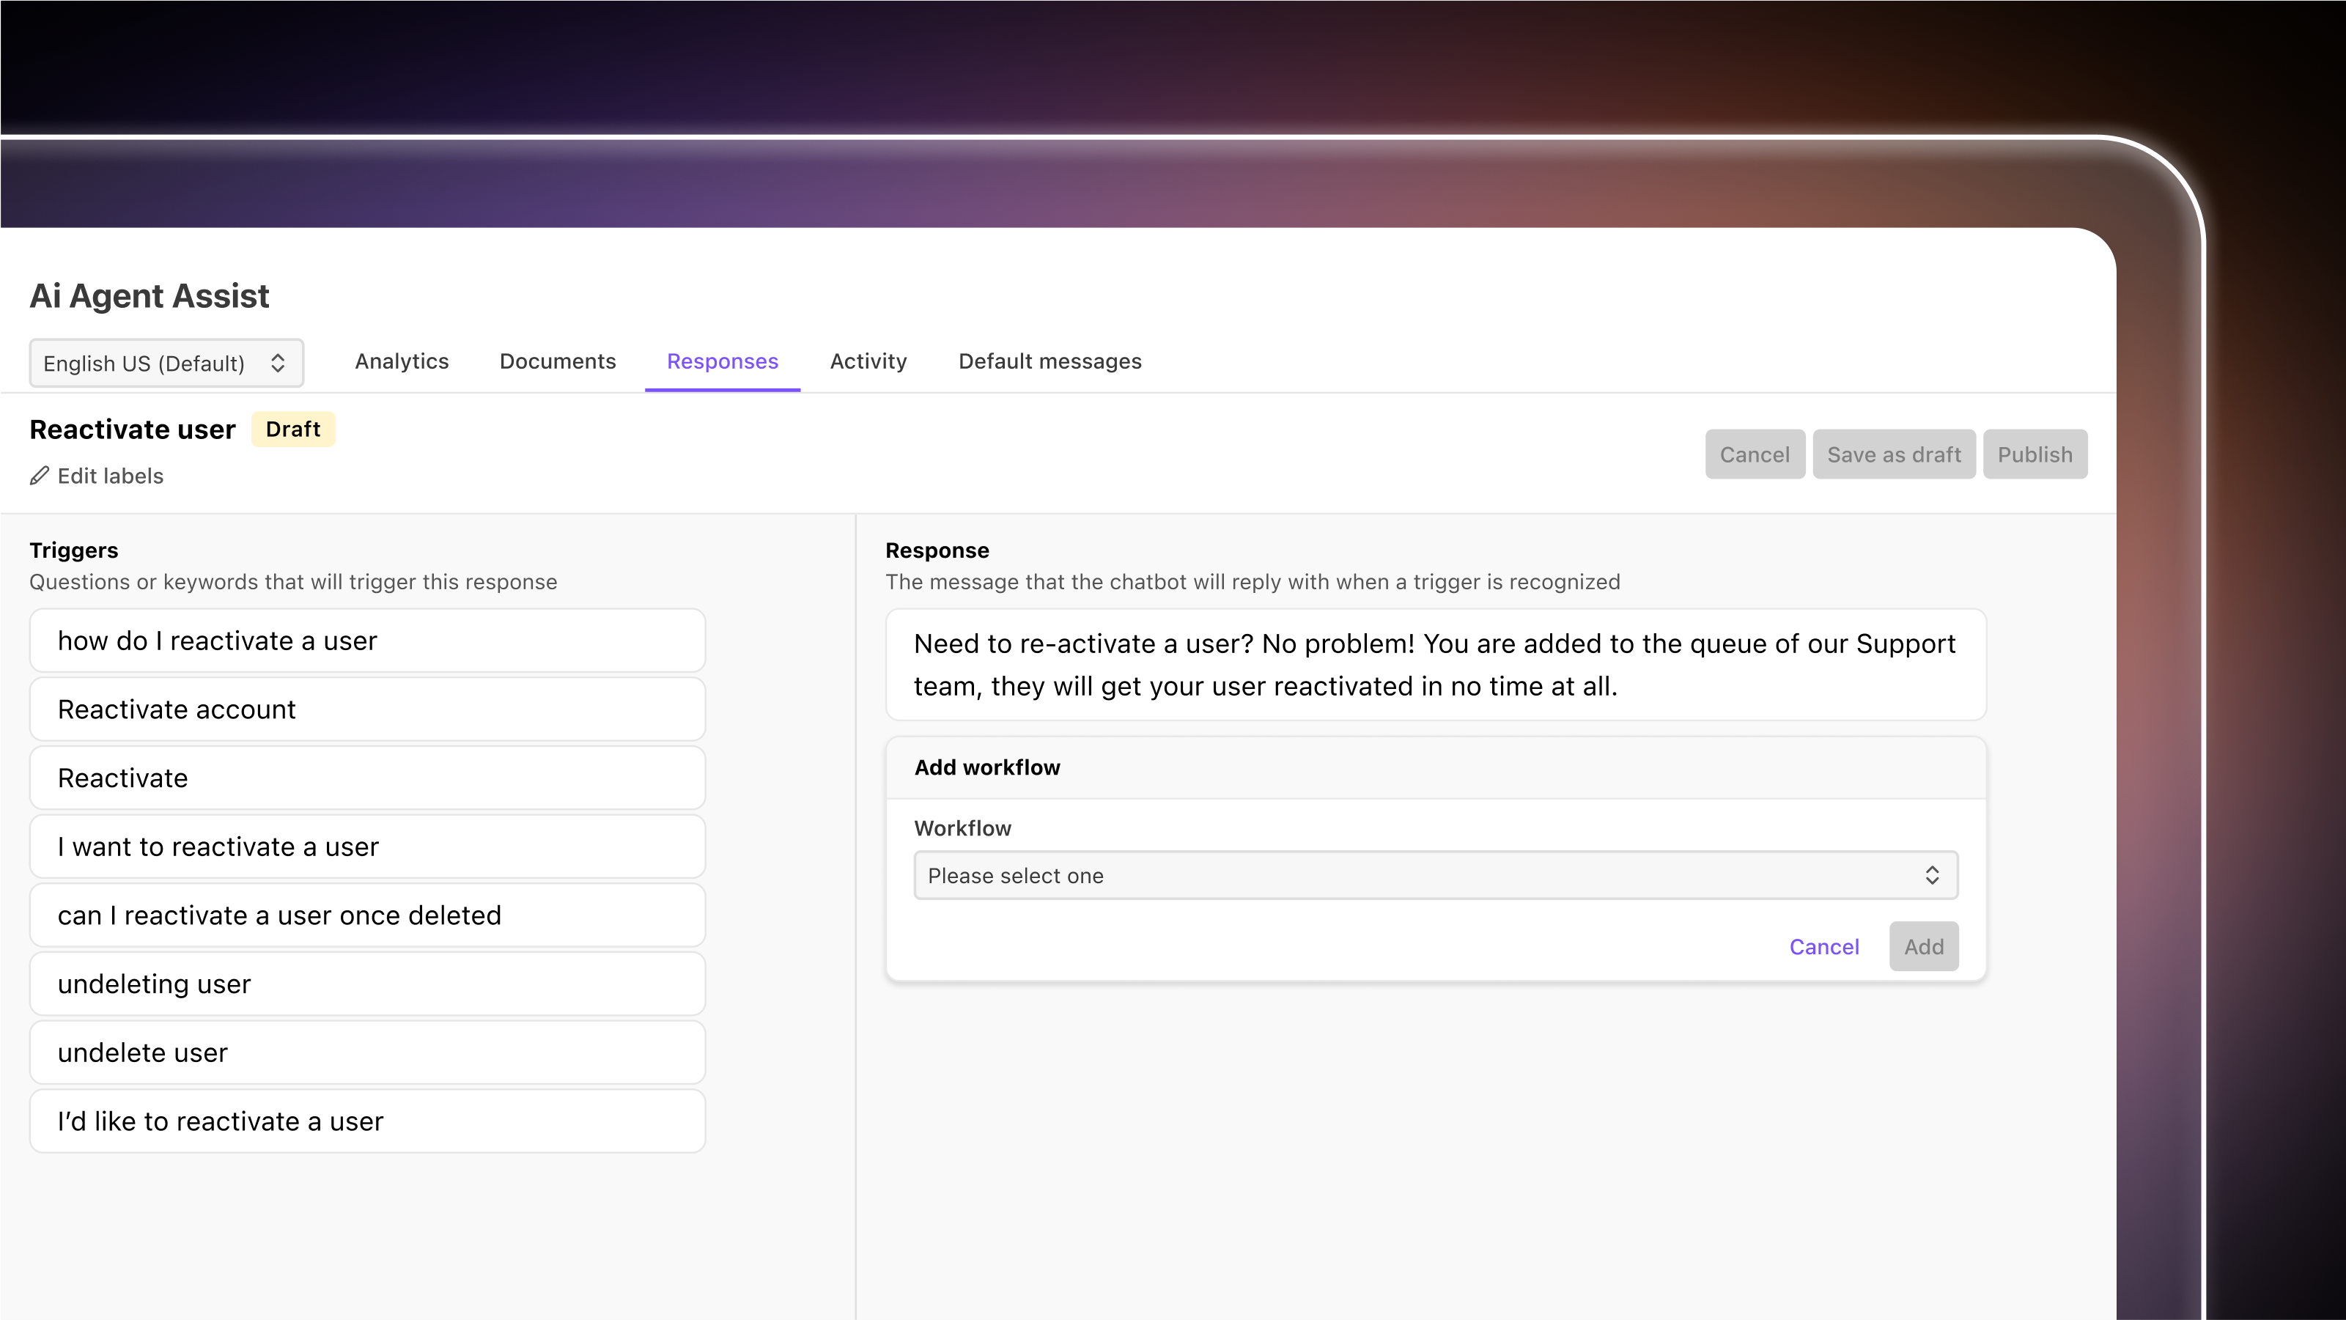The image size is (2346, 1320).
Task: Click the Workflow dropdown chevron icon
Action: (1933, 874)
